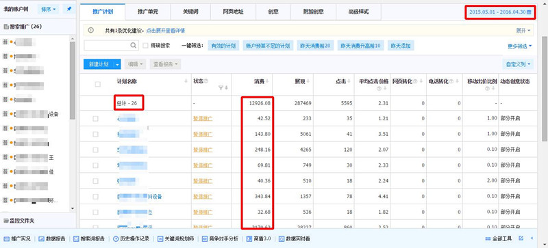Screen dimensions: 548x248
Task: Open dropdown arrow beside 新建计划
Action: point(117,64)
